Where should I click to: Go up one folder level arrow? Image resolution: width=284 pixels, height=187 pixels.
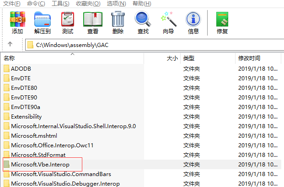click(10, 44)
